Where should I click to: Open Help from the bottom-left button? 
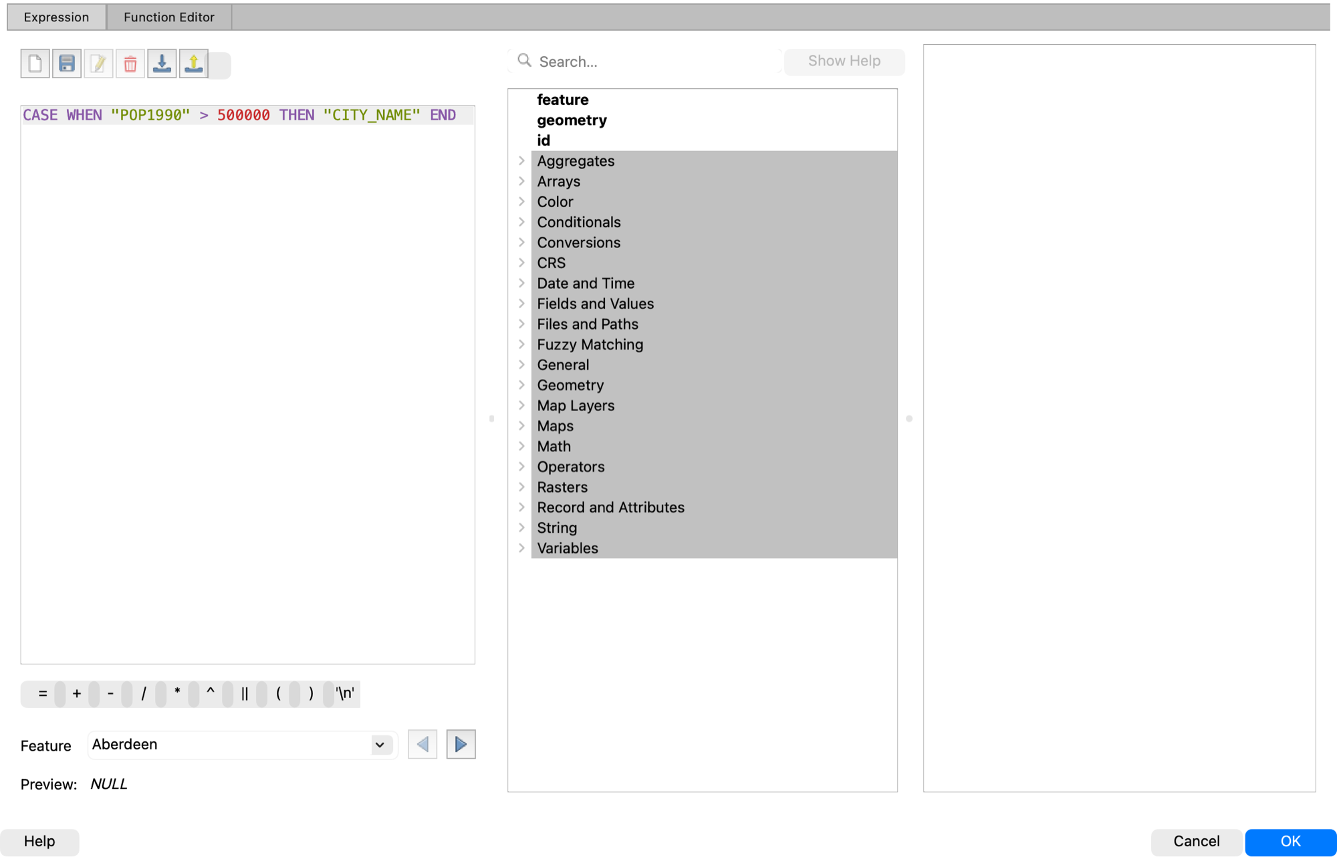click(x=39, y=842)
